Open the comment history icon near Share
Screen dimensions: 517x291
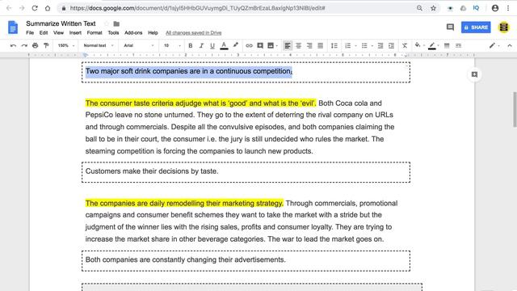tap(450, 27)
